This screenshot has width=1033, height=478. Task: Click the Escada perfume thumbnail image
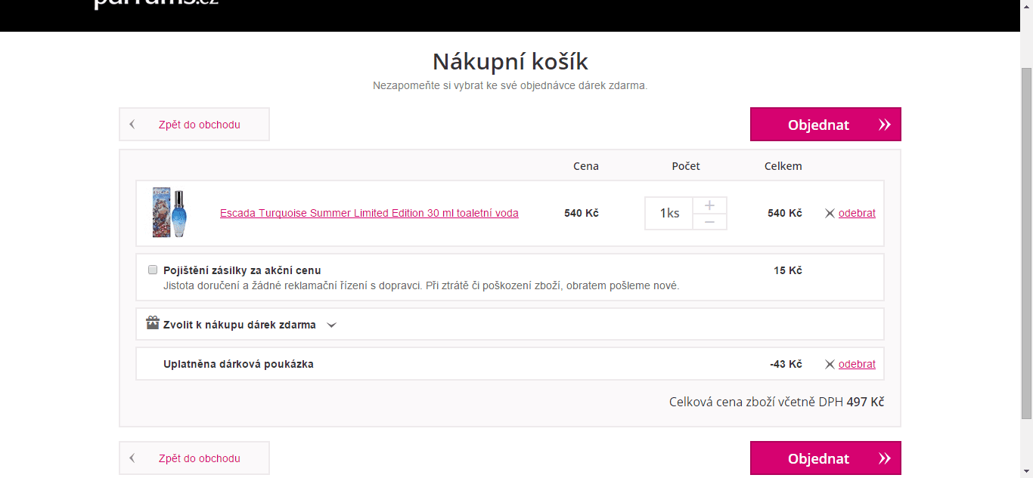coord(169,213)
